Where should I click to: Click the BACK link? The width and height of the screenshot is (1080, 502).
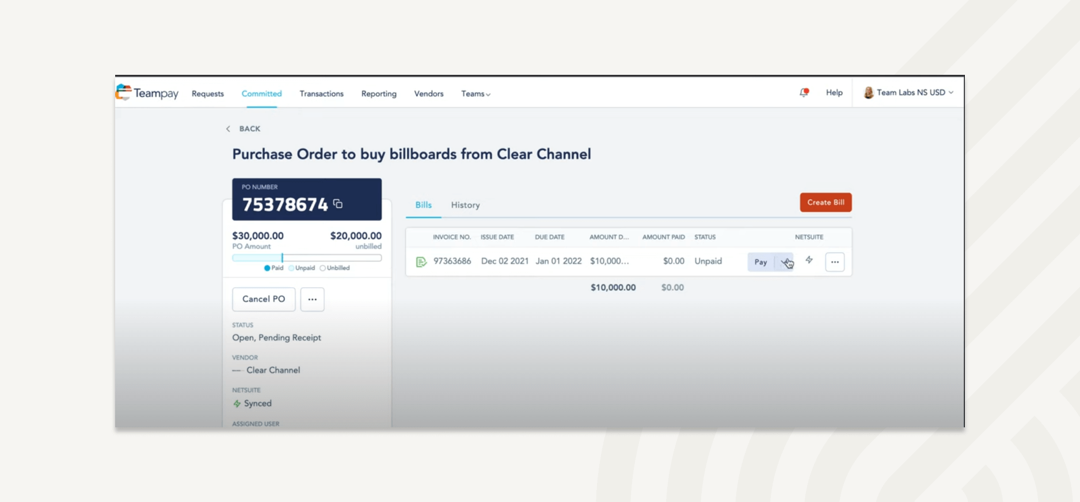click(250, 129)
